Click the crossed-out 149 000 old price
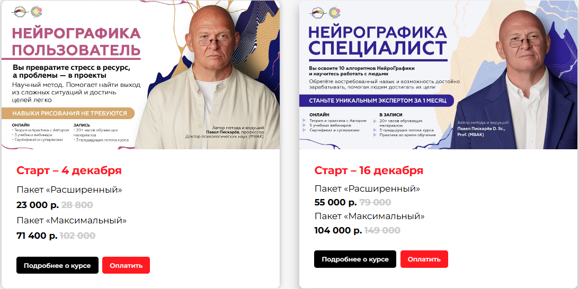Image resolution: width=579 pixels, height=289 pixels. 382,230
